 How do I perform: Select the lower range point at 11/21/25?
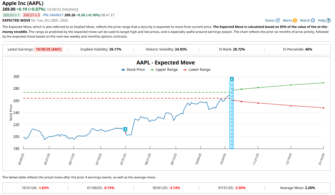258,103
